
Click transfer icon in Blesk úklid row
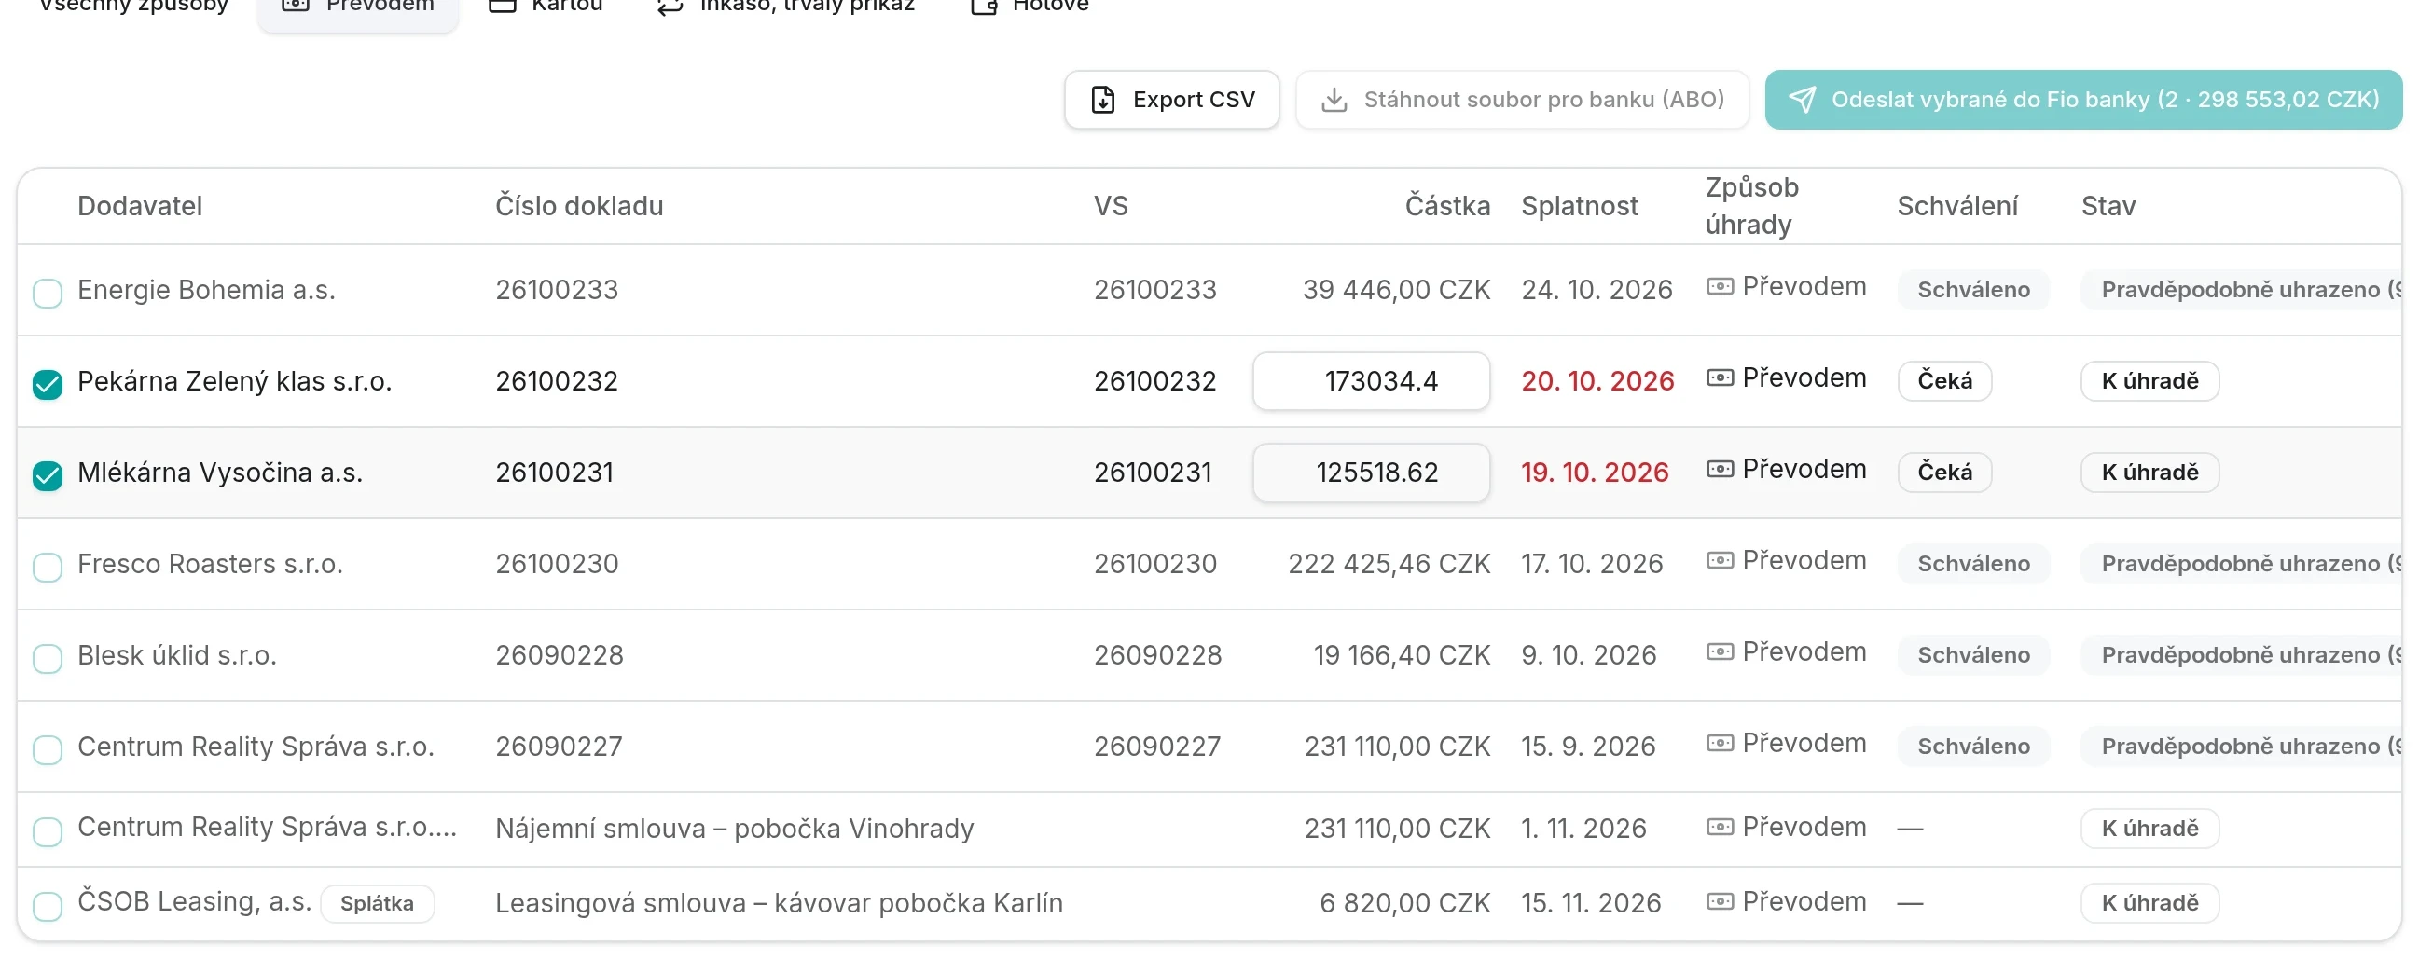point(1720,651)
